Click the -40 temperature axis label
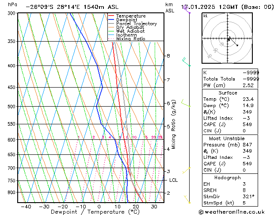Image resolution: width=278 pixels, height=215 pixels. pos(26,207)
